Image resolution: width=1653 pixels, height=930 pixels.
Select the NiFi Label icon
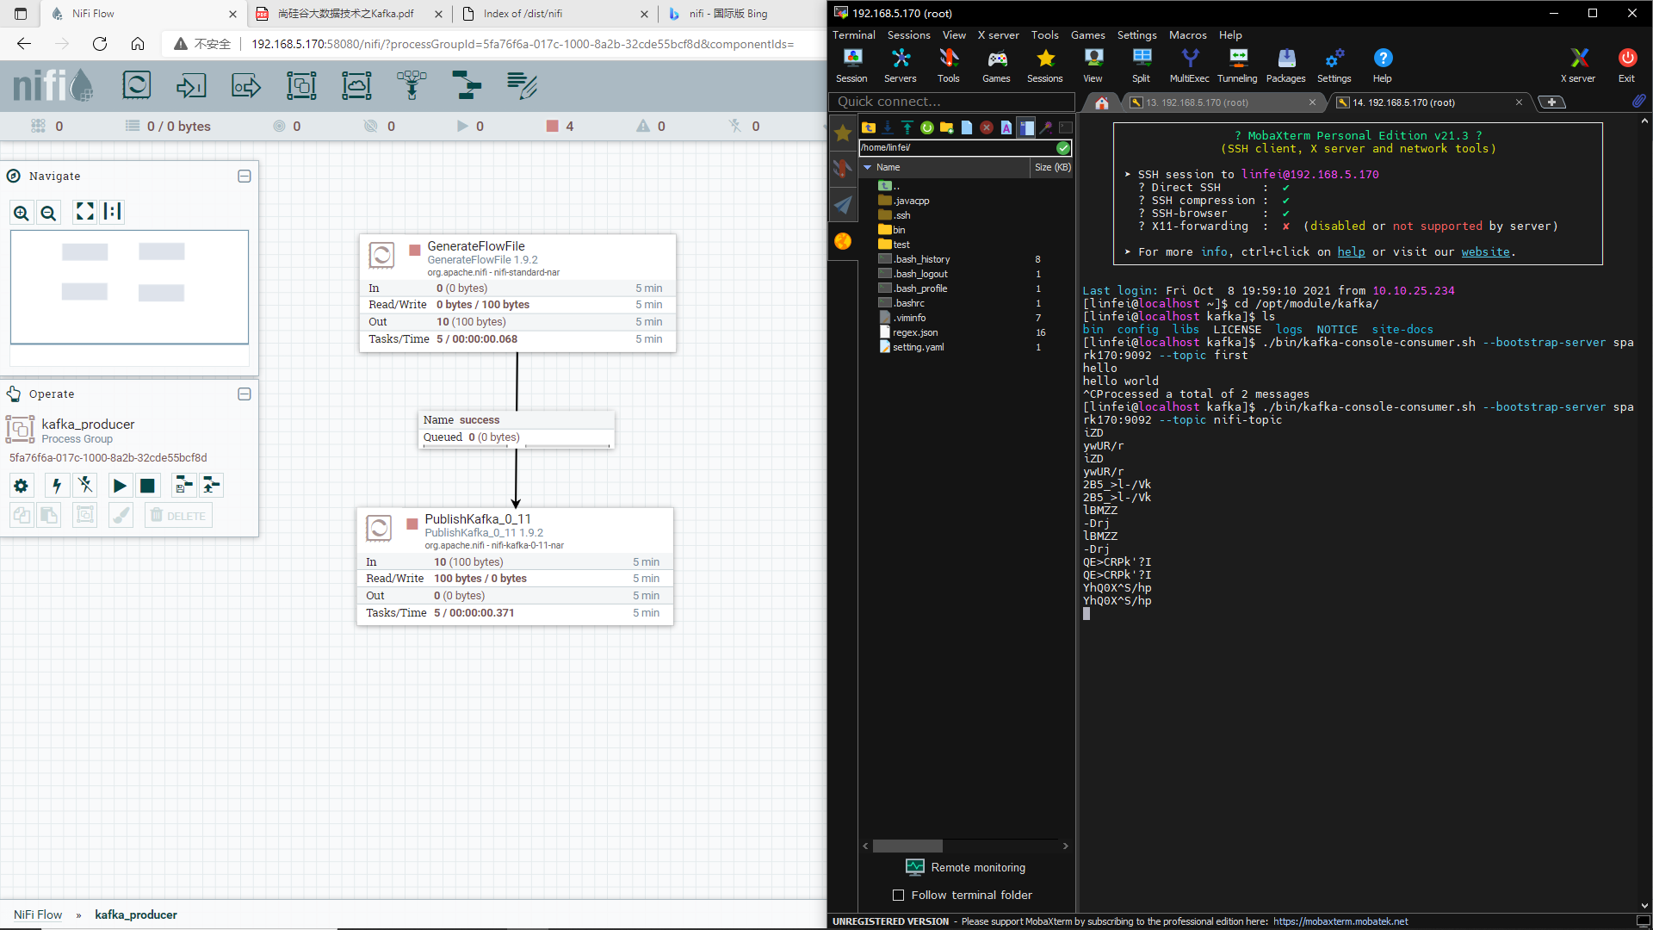click(x=522, y=85)
